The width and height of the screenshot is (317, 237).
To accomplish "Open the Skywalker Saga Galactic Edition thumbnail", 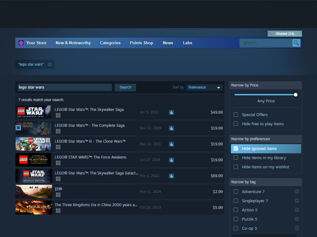I will click(34, 176).
